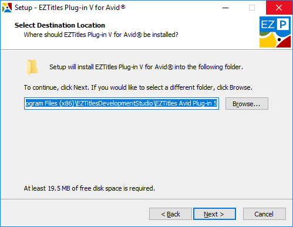This screenshot has width=293, height=227.
Task: Click the free disk space requirement text
Action: (x=89, y=188)
